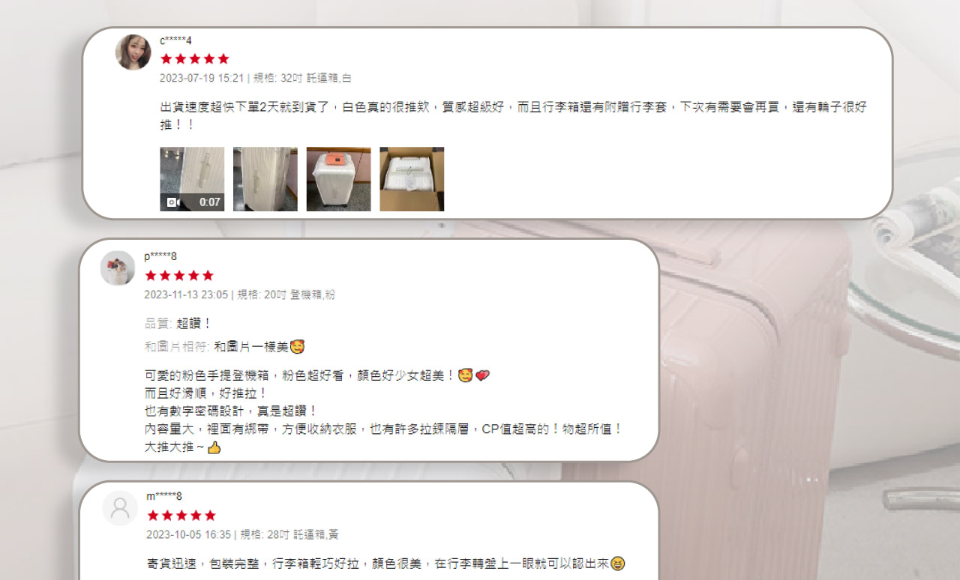Screen dimensions: 960x580
Task: Click the five-star rating under m*****8
Action: [181, 516]
